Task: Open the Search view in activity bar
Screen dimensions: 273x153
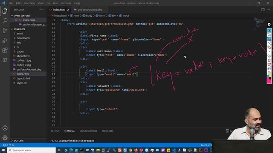Action: click(5, 21)
